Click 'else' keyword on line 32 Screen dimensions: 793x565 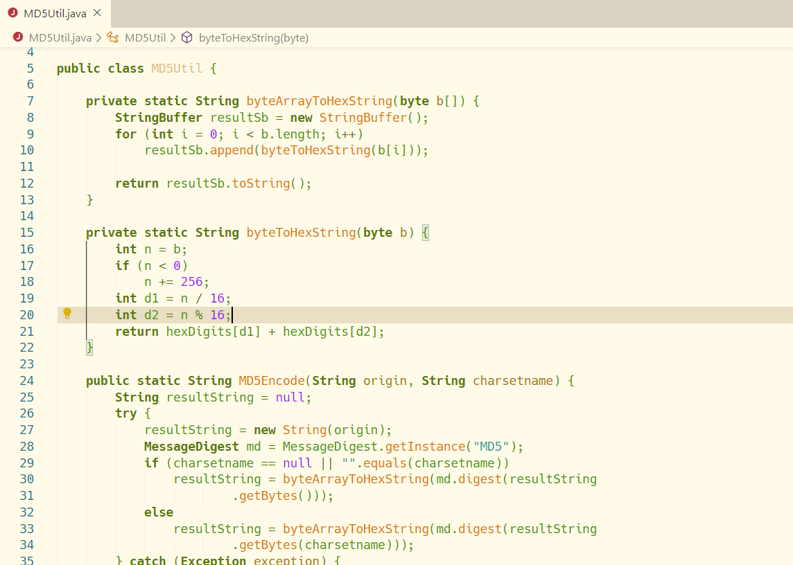tap(159, 512)
